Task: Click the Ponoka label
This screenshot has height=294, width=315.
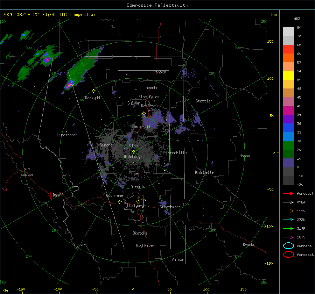Action: (160, 72)
